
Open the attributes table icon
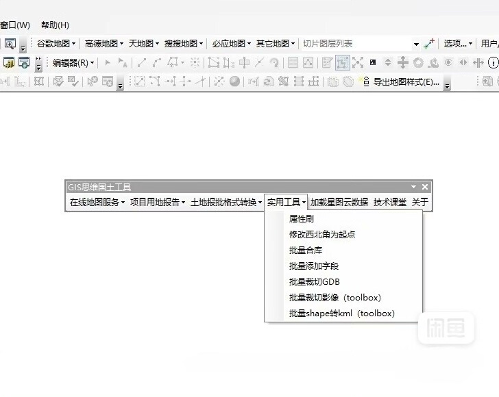(x=293, y=62)
